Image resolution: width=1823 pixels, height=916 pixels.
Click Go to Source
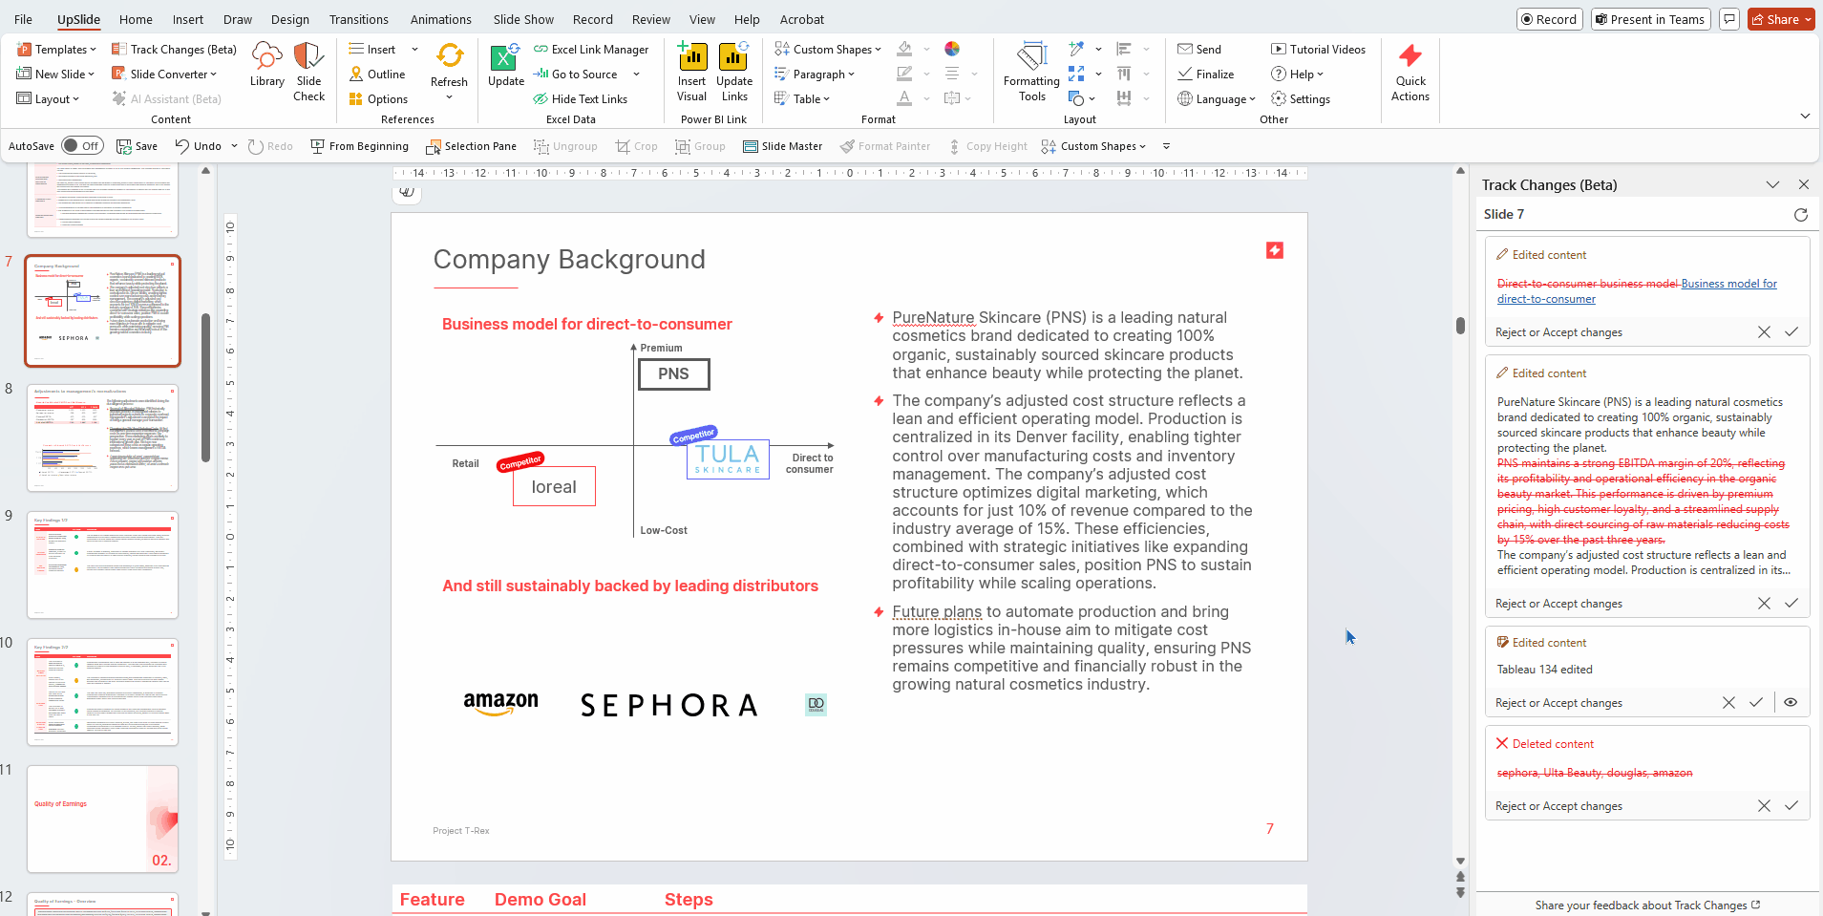[x=576, y=75]
